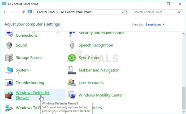Open the Windows Mobility Center icon
Image resolution: width=186 pixels, height=114 pixels.
coord(72,95)
